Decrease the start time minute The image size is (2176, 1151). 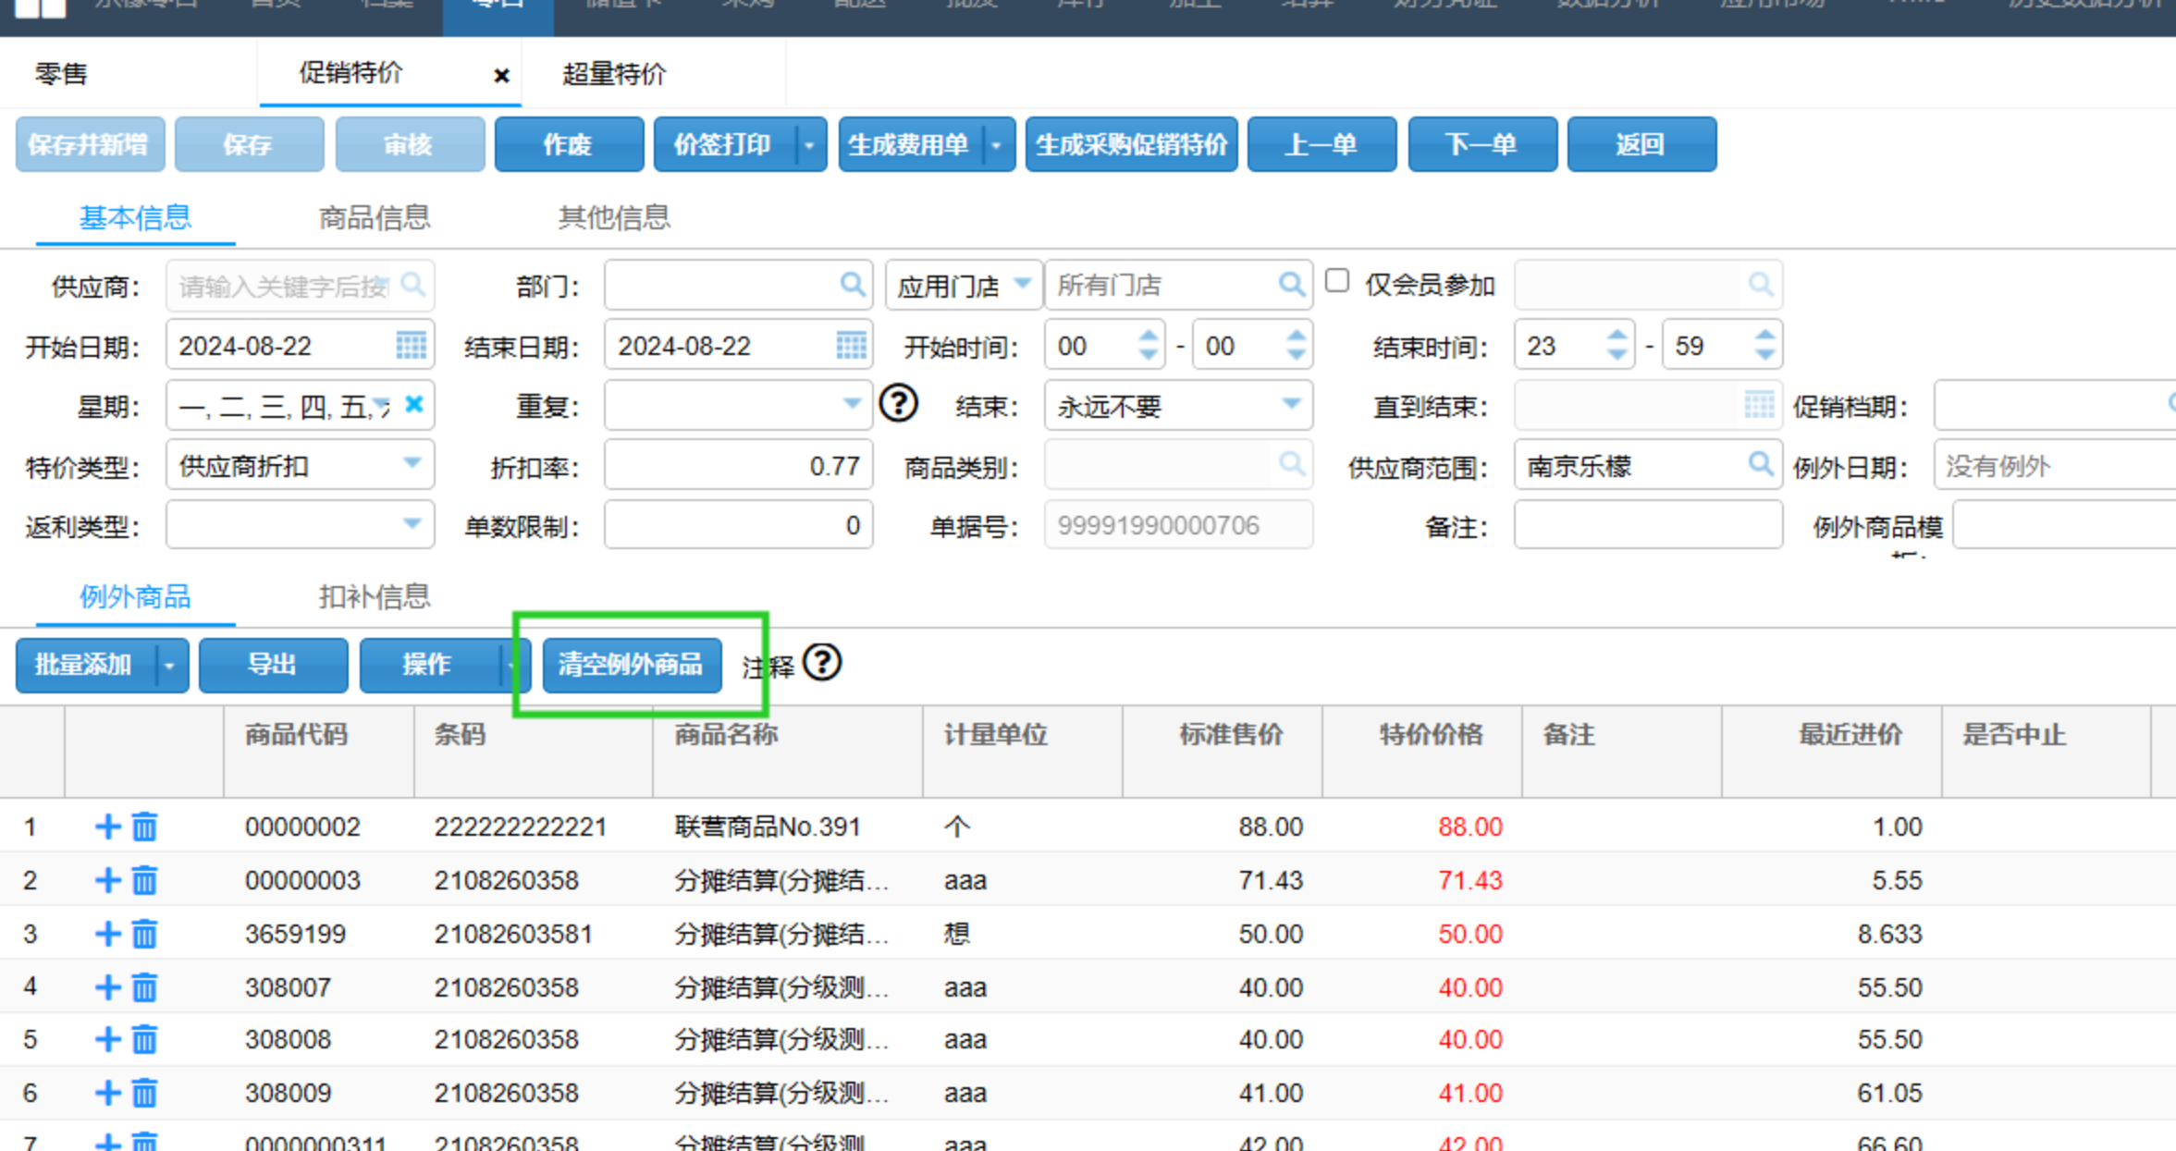[x=1296, y=355]
